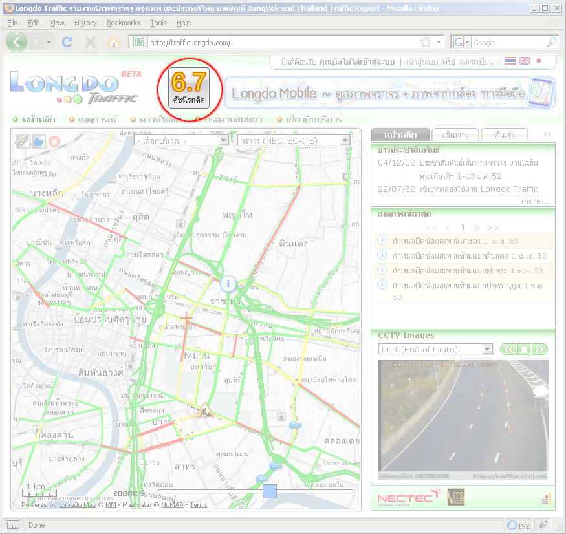Click the Longdo Mobile banner
The width and height of the screenshot is (566, 534).
coord(390,92)
